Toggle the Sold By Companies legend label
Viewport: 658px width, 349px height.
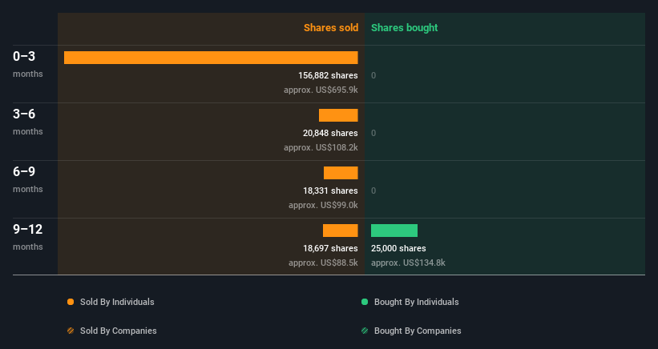tap(119, 331)
